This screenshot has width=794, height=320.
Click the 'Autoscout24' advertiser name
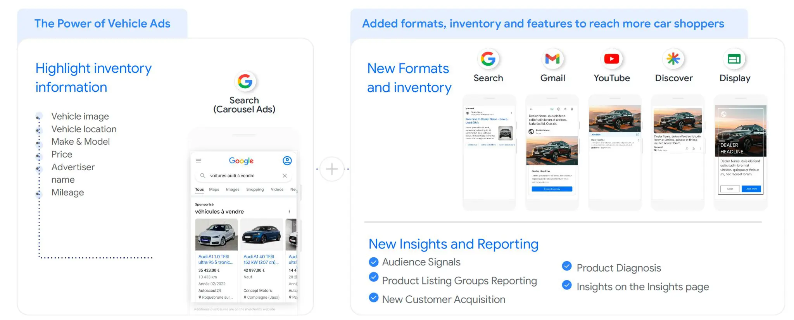[210, 291]
